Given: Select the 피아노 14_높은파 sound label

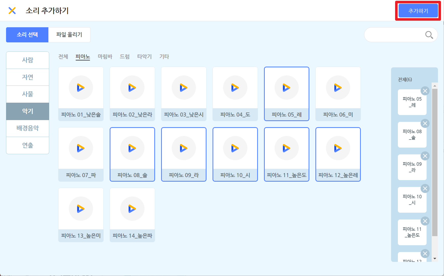Looking at the screenshot, I should (132, 236).
